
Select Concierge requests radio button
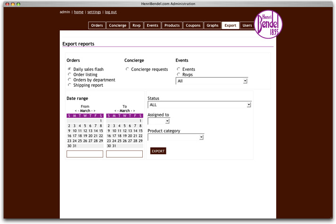[x=127, y=69]
